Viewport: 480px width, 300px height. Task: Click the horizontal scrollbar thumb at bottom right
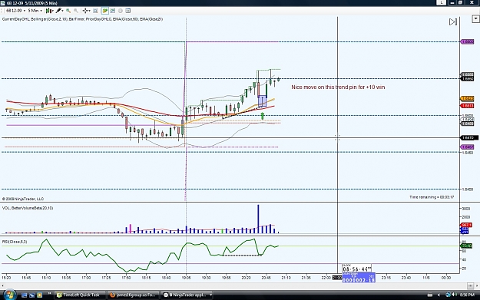(470, 285)
